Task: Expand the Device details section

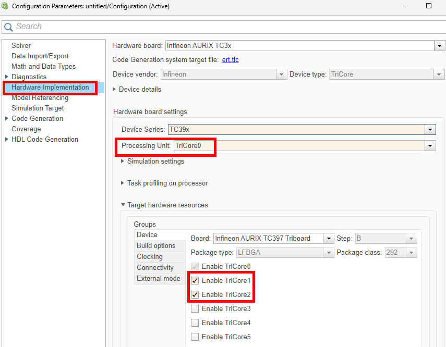Action: click(x=116, y=89)
